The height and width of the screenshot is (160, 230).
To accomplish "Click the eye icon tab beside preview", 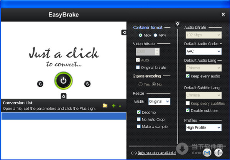I will click(x=124, y=33).
